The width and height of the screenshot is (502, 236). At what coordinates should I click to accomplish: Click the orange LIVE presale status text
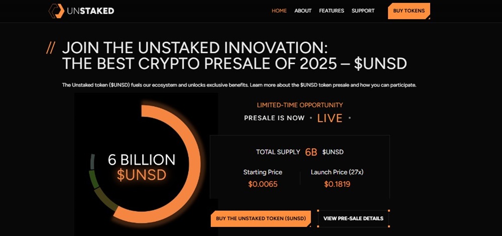coord(330,119)
